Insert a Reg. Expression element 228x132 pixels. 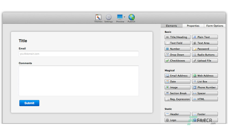click(177, 99)
